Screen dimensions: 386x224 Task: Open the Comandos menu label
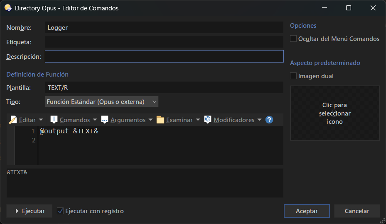coord(75,120)
